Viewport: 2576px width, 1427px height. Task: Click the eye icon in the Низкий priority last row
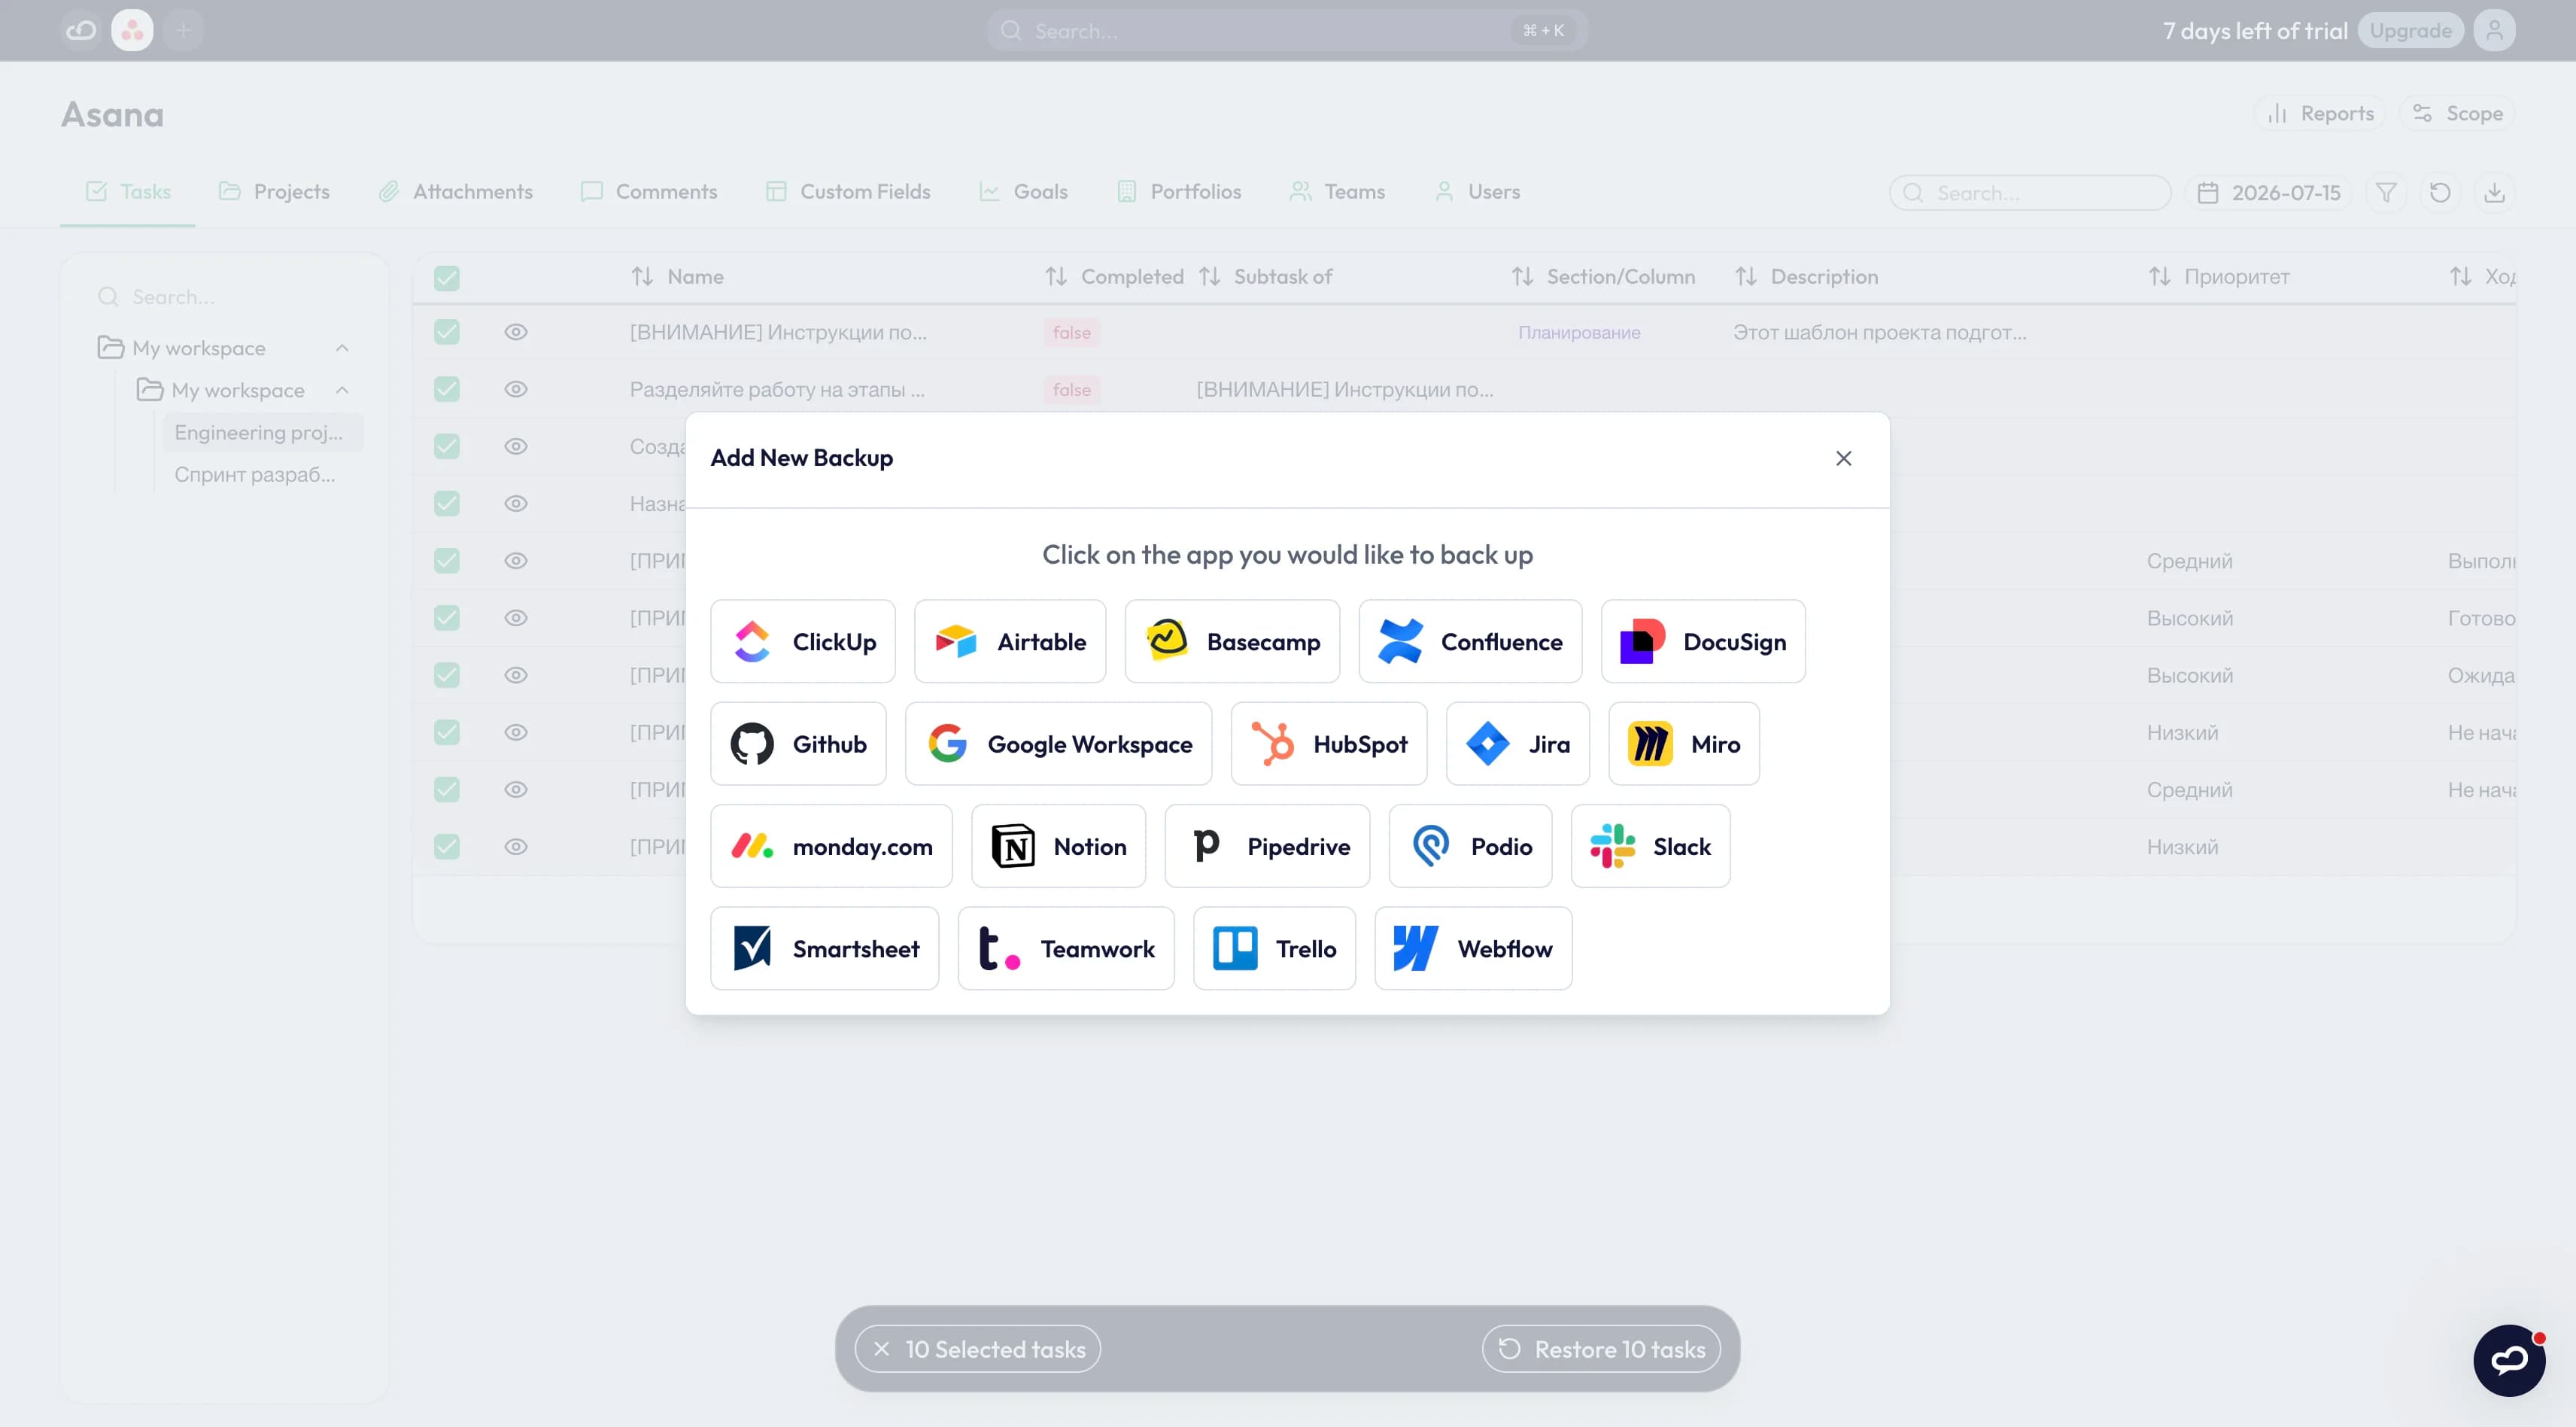coord(516,847)
